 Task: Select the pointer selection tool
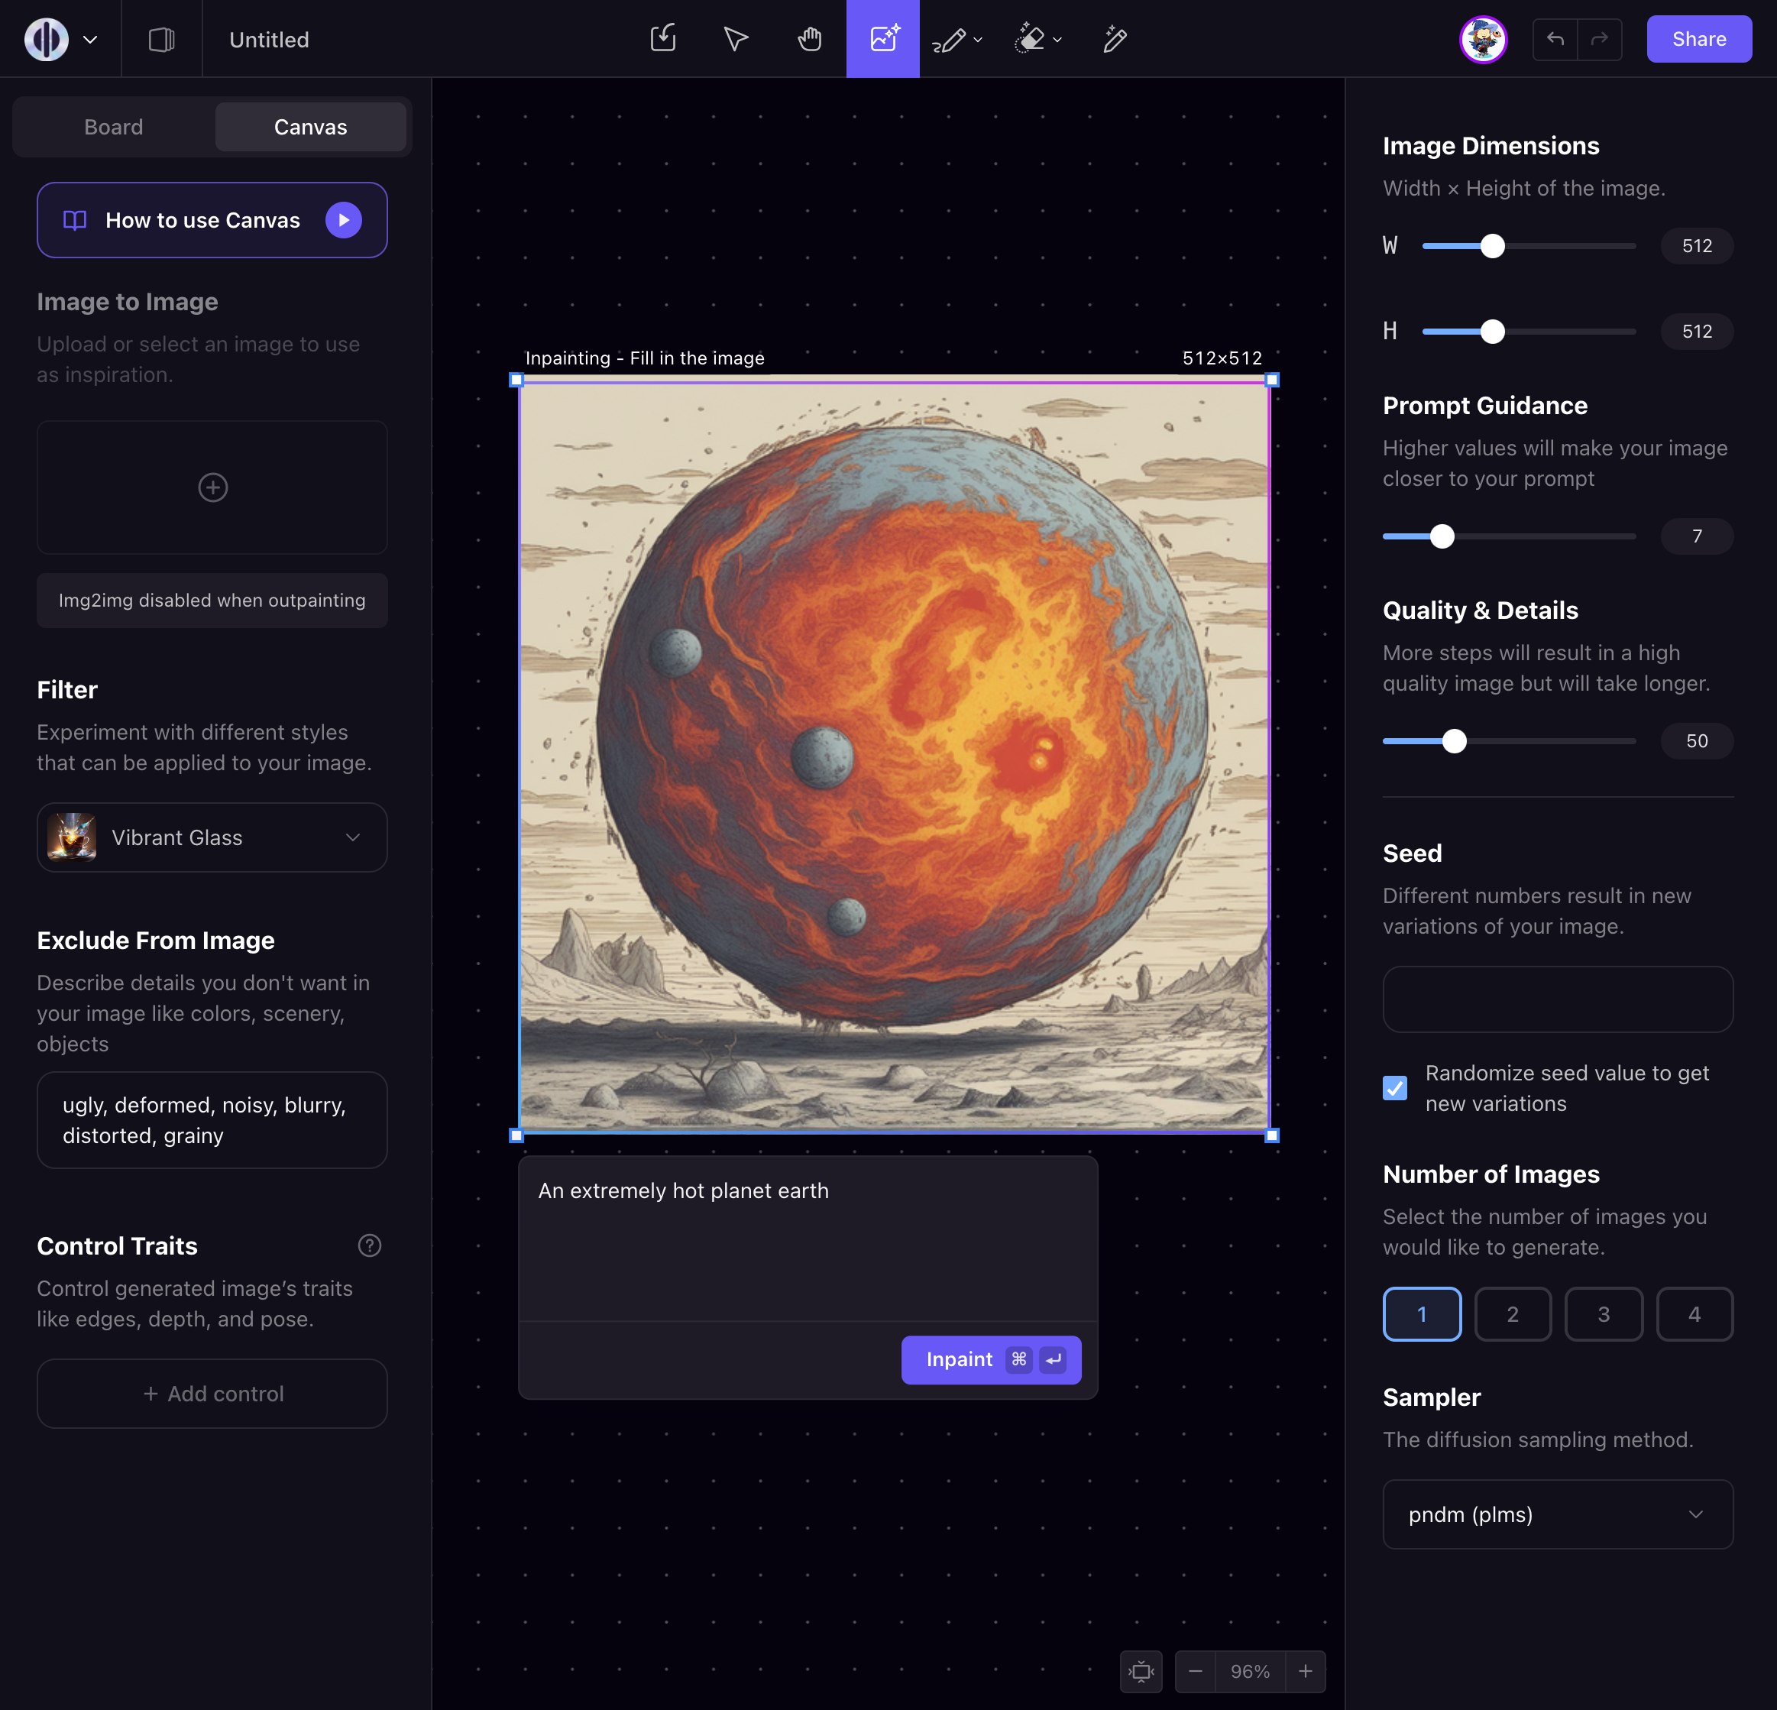tap(735, 39)
